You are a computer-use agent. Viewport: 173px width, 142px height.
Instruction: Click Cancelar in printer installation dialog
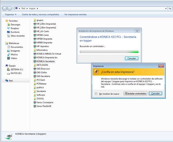pyautogui.click(x=131, y=58)
